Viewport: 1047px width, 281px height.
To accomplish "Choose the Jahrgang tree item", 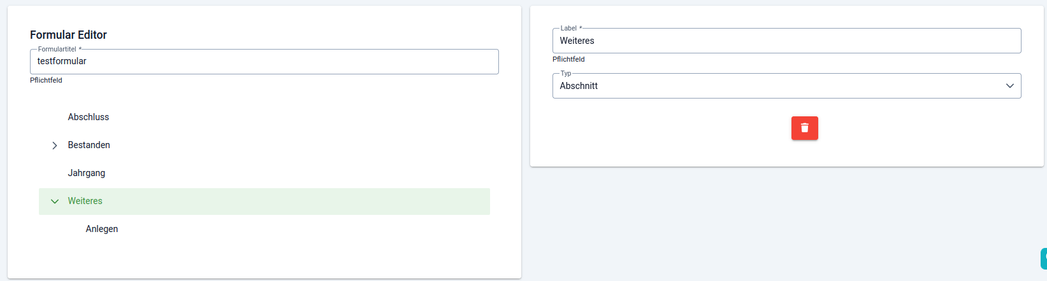I will [87, 173].
